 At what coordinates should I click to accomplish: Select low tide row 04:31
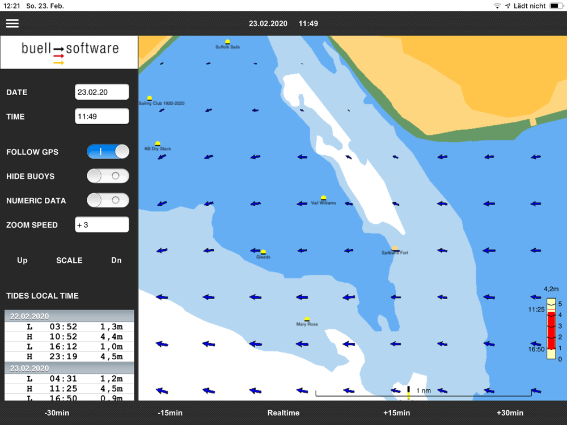tap(69, 379)
